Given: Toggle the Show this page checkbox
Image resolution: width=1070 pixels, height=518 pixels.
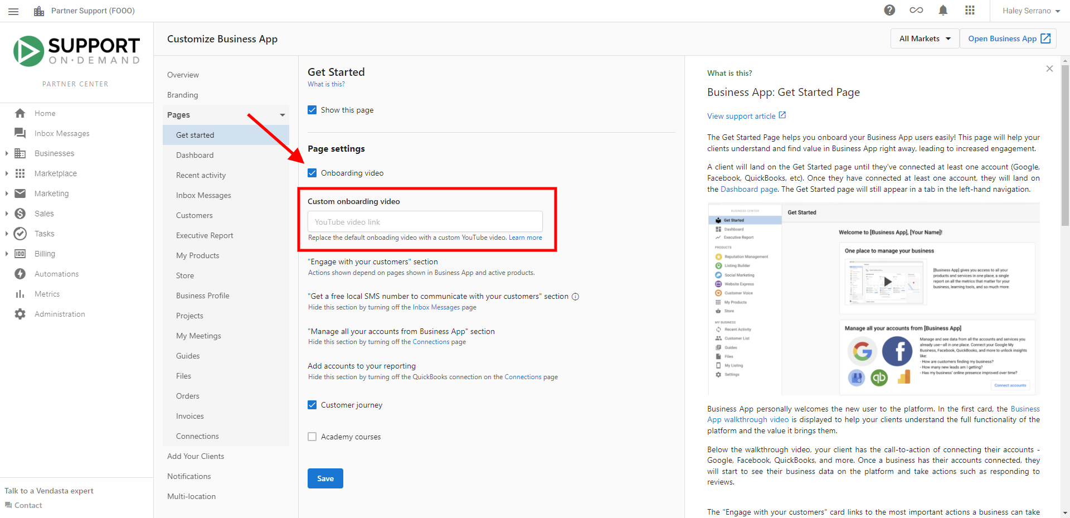Looking at the screenshot, I should [312, 110].
